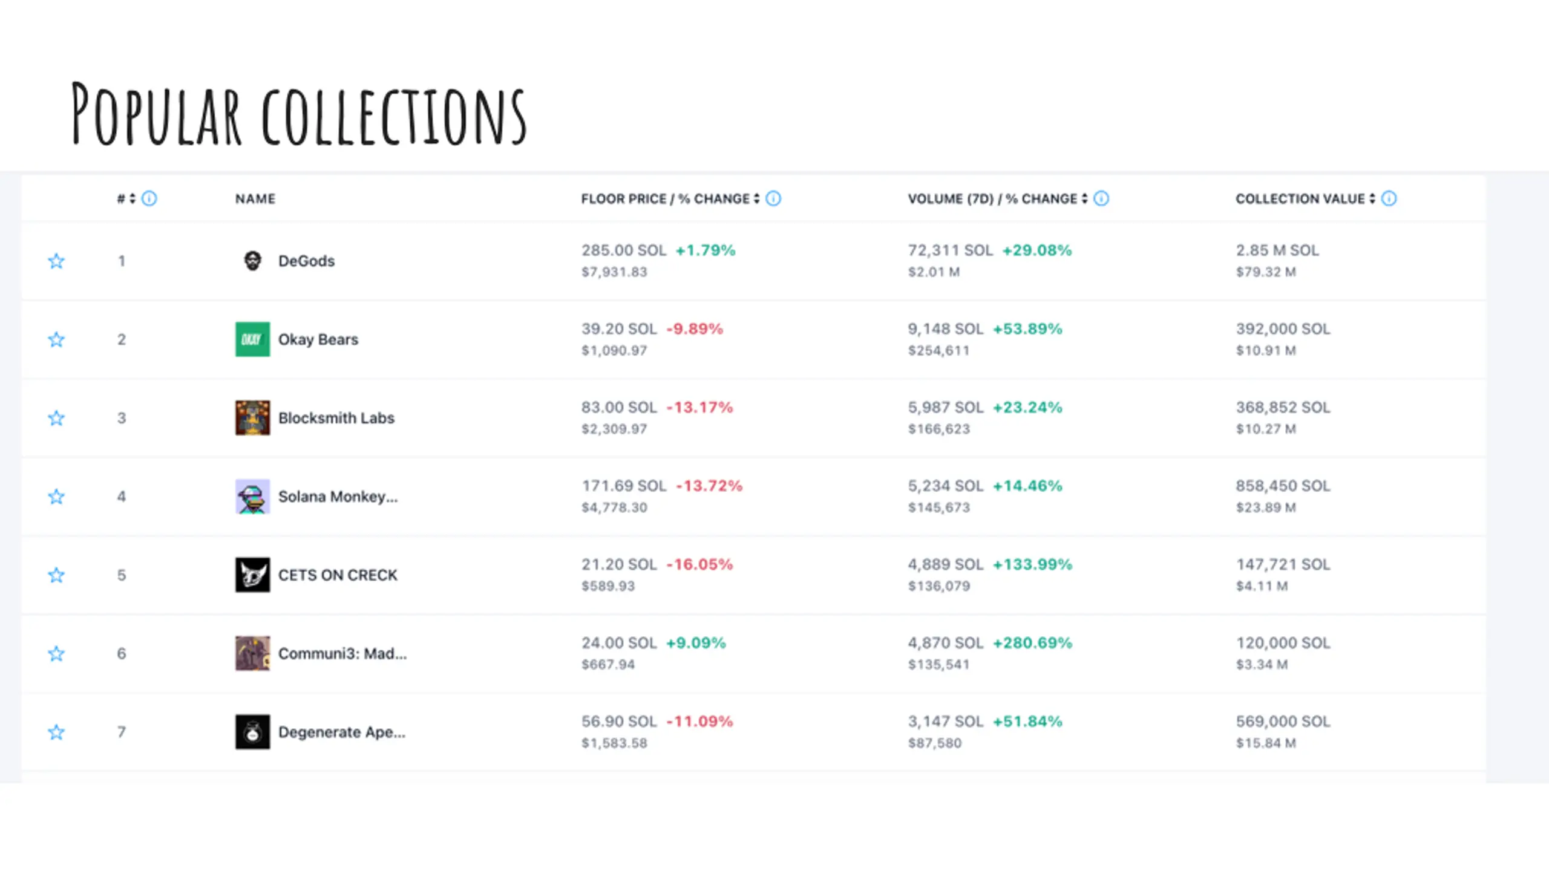1549x871 pixels.
Task: Favorite DeGods with its star icon
Action: point(56,261)
